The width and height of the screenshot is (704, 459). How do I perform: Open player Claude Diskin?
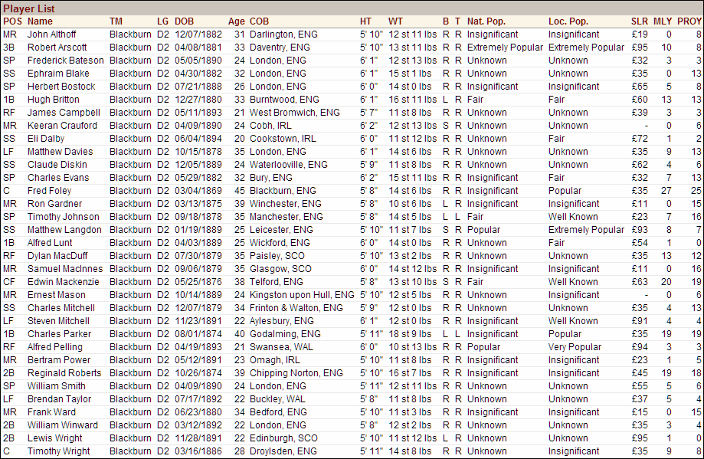[57, 165]
